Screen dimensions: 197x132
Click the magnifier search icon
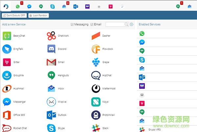click(126, 24)
